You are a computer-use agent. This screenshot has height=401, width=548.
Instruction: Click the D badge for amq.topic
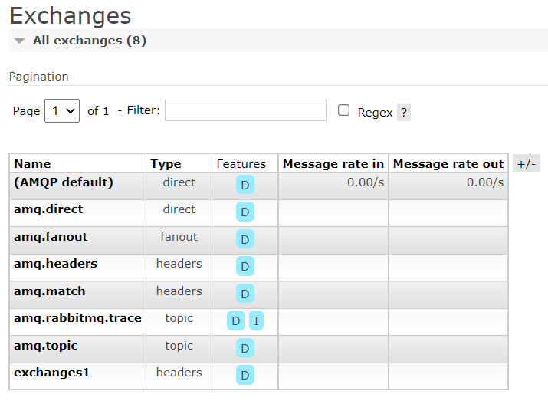pyautogui.click(x=245, y=348)
